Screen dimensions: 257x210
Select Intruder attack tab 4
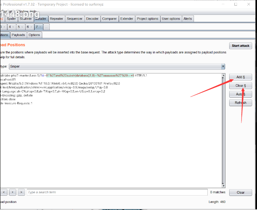pyautogui.click(x=10, y=27)
